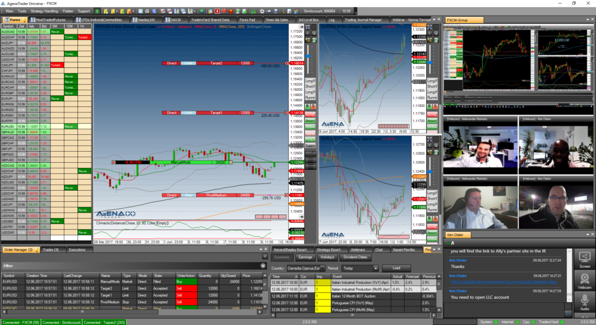Click the green B buy button on the 4 Hour chart
The height and width of the screenshot is (325, 596).
click(x=307, y=106)
